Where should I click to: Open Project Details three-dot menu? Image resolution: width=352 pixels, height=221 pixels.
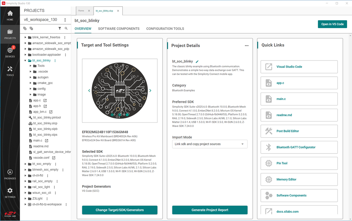click(247, 45)
